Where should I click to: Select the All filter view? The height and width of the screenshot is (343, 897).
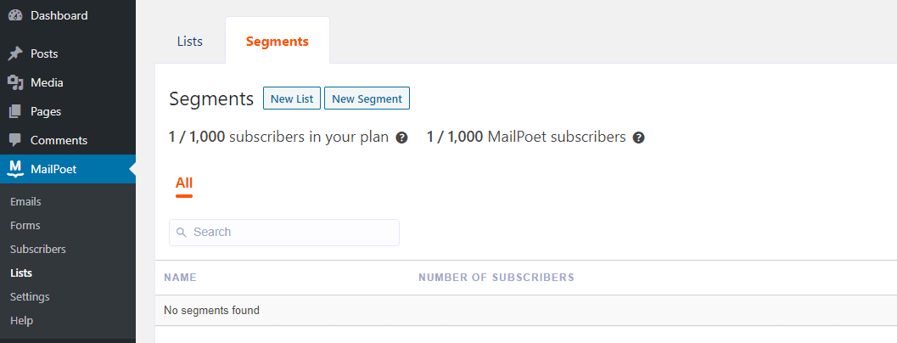coord(184,183)
